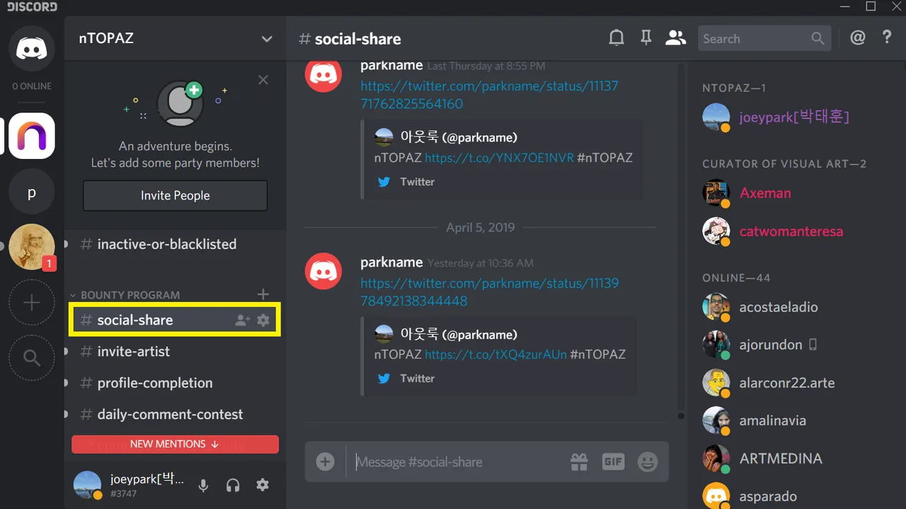Click 아웃룩 author name in first embed
The image size is (906, 509).
click(459, 137)
